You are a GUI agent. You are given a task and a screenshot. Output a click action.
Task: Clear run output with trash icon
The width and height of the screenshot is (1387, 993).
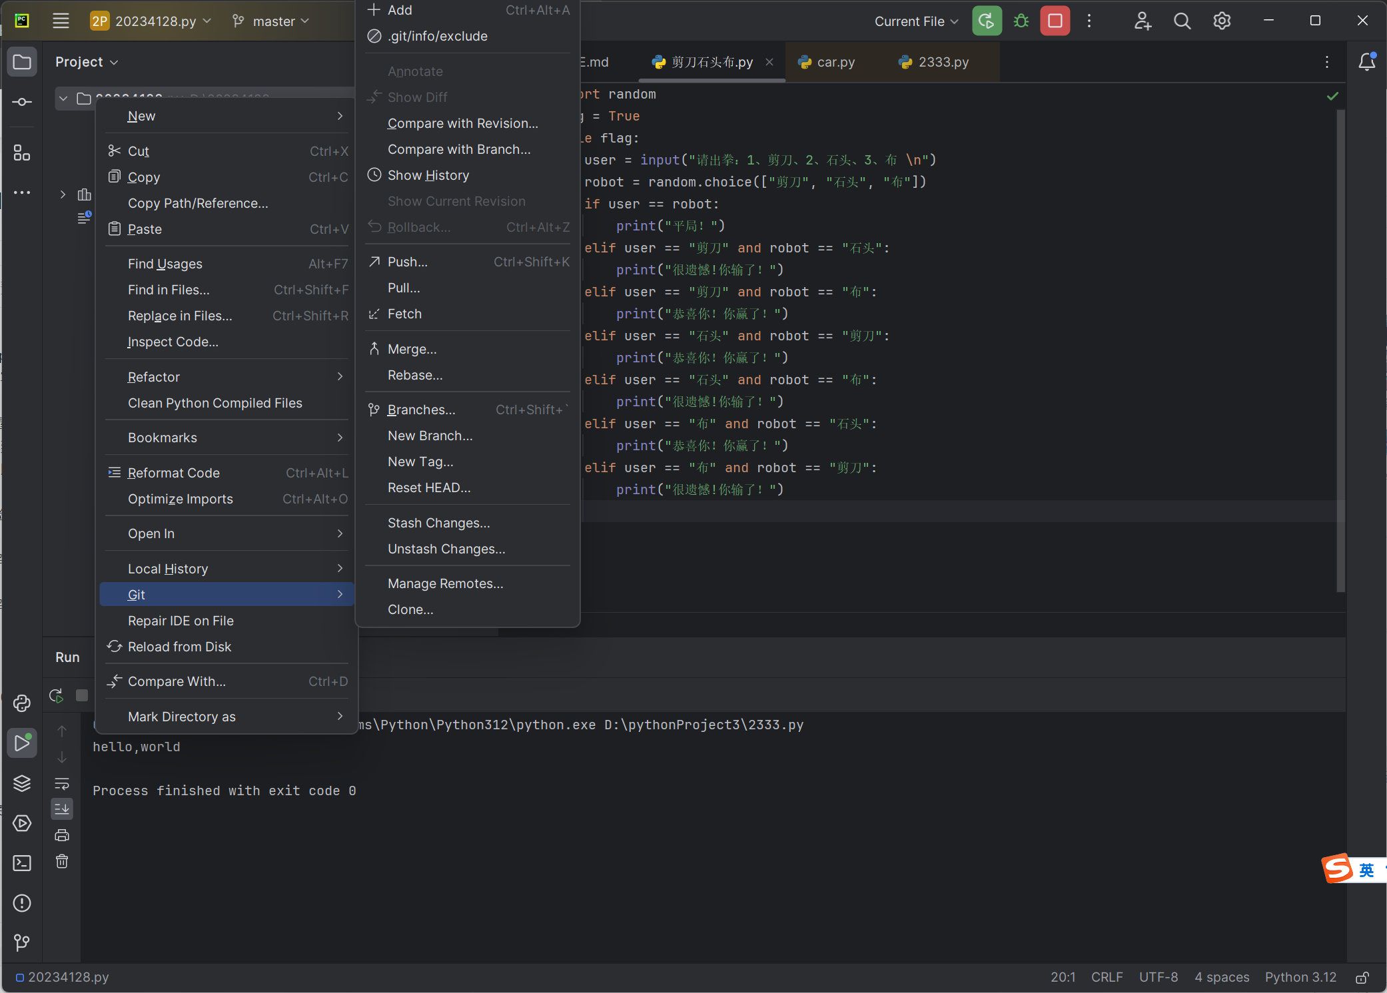tap(62, 862)
